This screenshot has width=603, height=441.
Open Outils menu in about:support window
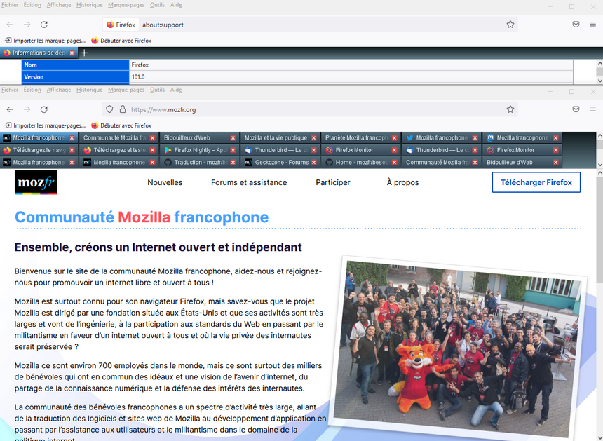tap(157, 5)
